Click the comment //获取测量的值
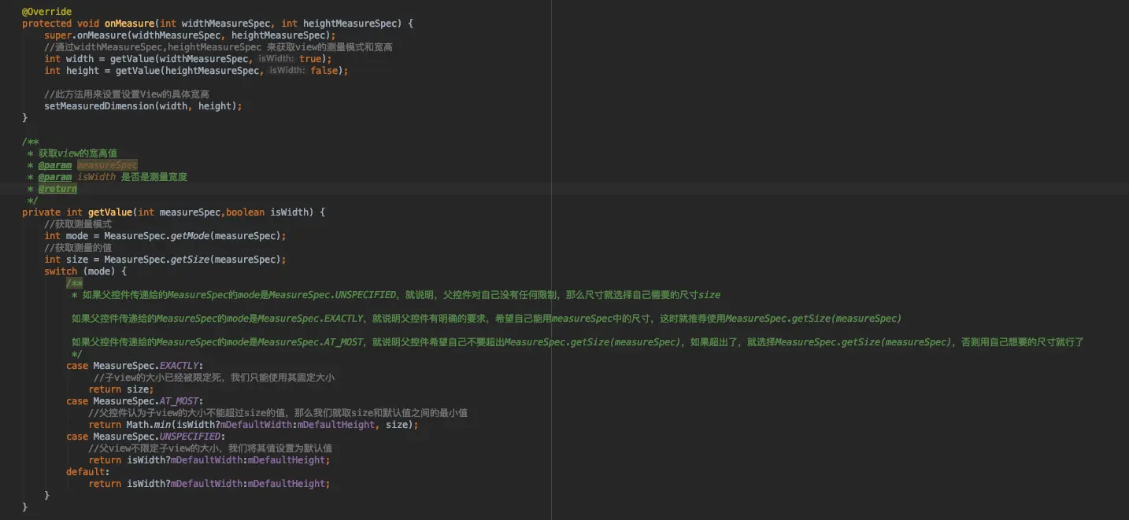The width and height of the screenshot is (1129, 520). click(x=78, y=248)
